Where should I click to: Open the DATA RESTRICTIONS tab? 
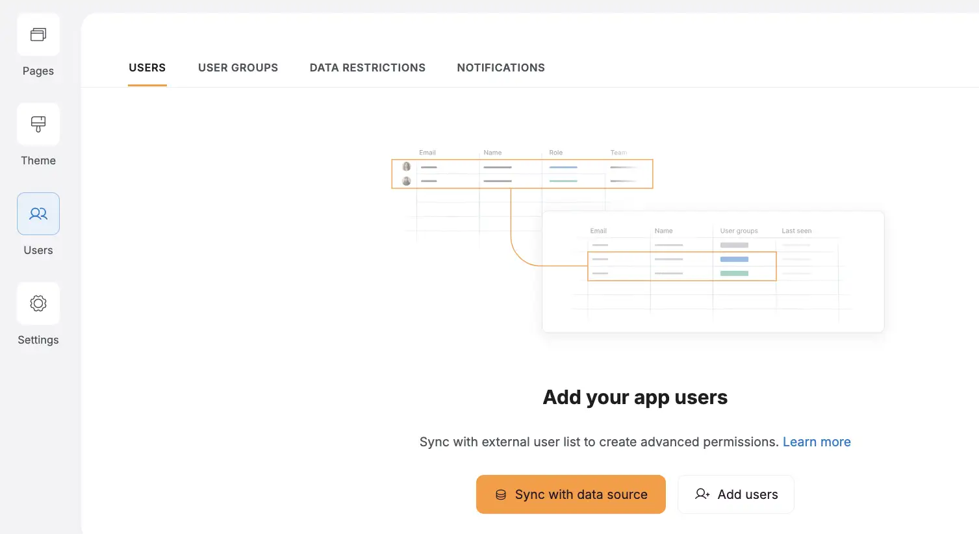pyautogui.click(x=368, y=68)
